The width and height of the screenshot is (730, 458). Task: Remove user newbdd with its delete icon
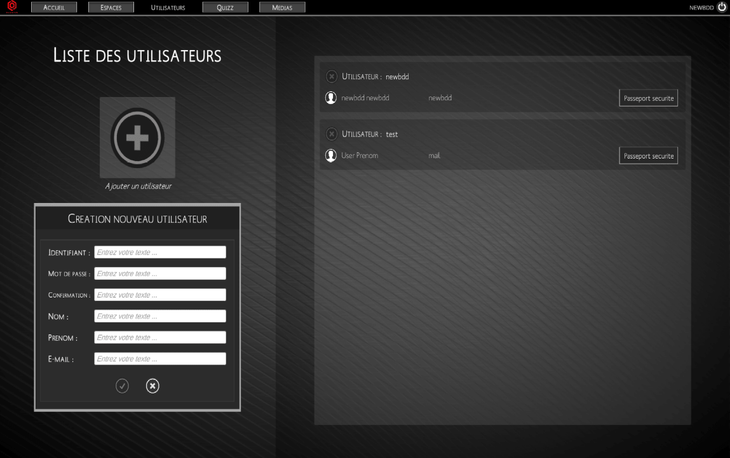click(330, 76)
